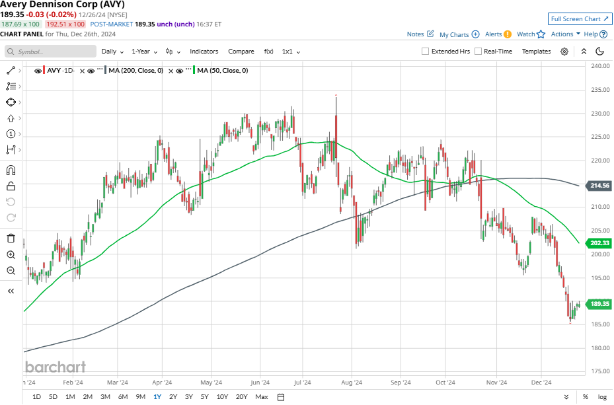Toggle the magnet snap tool
Image resolution: width=614 pixels, height=405 pixels.
(11, 170)
